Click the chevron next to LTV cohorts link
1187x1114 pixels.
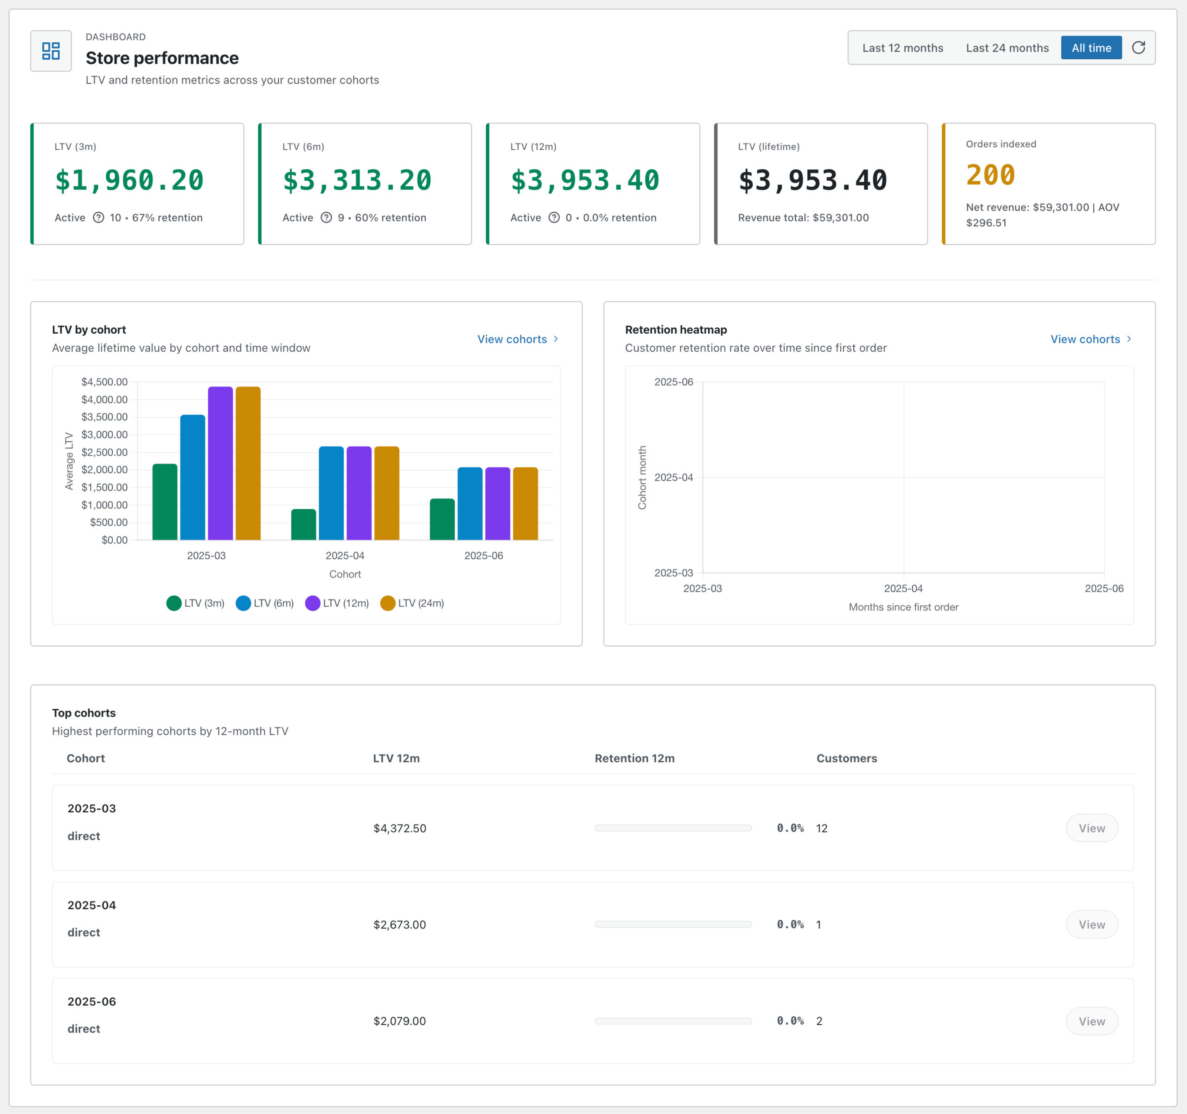tap(556, 339)
